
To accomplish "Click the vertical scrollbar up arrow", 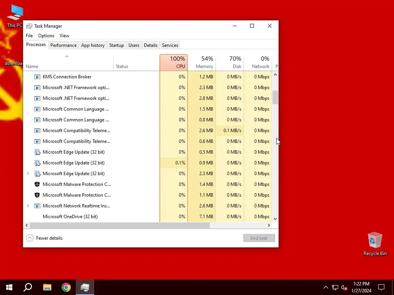I will 275,75.
